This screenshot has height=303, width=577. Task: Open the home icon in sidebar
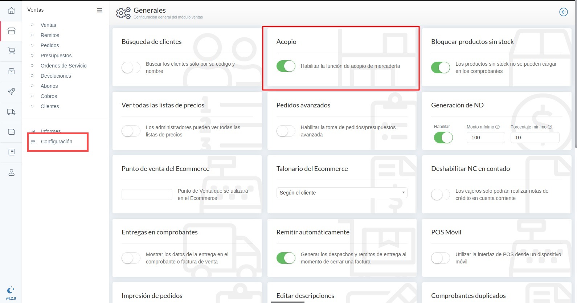[11, 11]
